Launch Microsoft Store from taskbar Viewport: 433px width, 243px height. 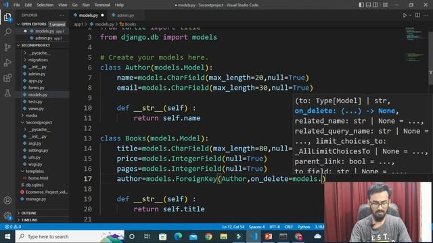[x=162, y=237]
